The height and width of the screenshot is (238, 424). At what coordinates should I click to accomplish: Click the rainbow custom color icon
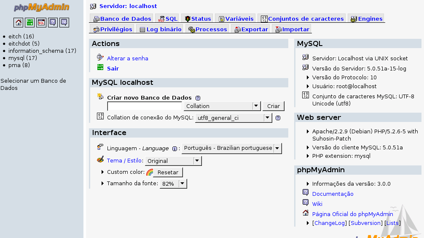(x=150, y=172)
